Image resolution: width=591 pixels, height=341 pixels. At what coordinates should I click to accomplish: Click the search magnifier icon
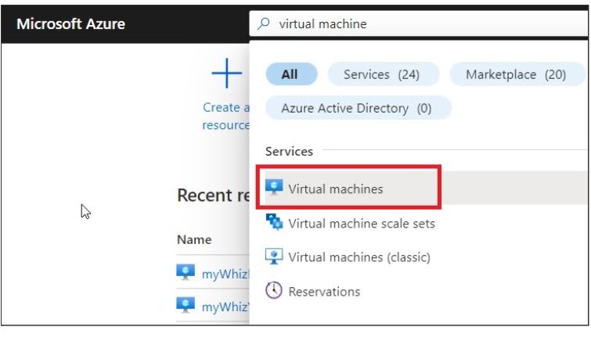[x=264, y=23]
